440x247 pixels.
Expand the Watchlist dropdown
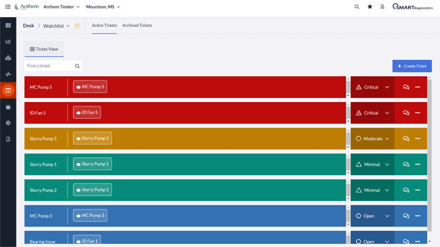click(57, 26)
